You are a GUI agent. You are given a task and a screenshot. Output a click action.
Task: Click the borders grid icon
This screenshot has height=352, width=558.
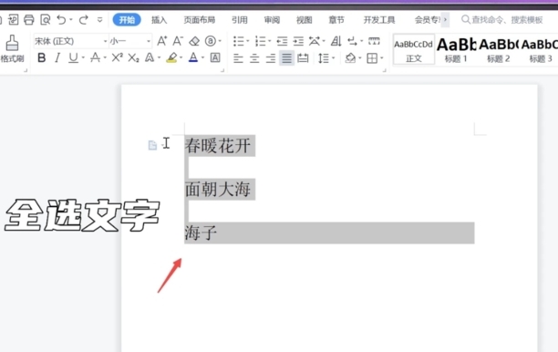click(x=372, y=57)
